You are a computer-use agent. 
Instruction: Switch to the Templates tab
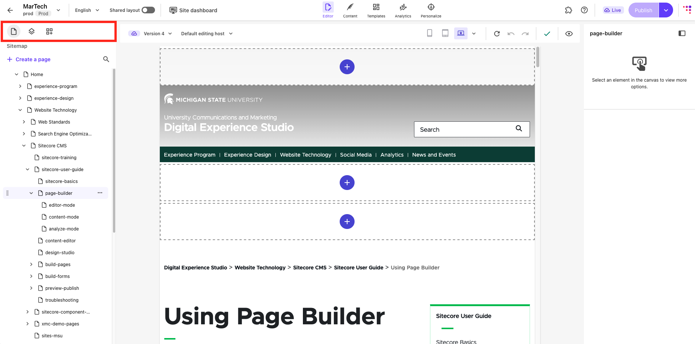click(376, 10)
